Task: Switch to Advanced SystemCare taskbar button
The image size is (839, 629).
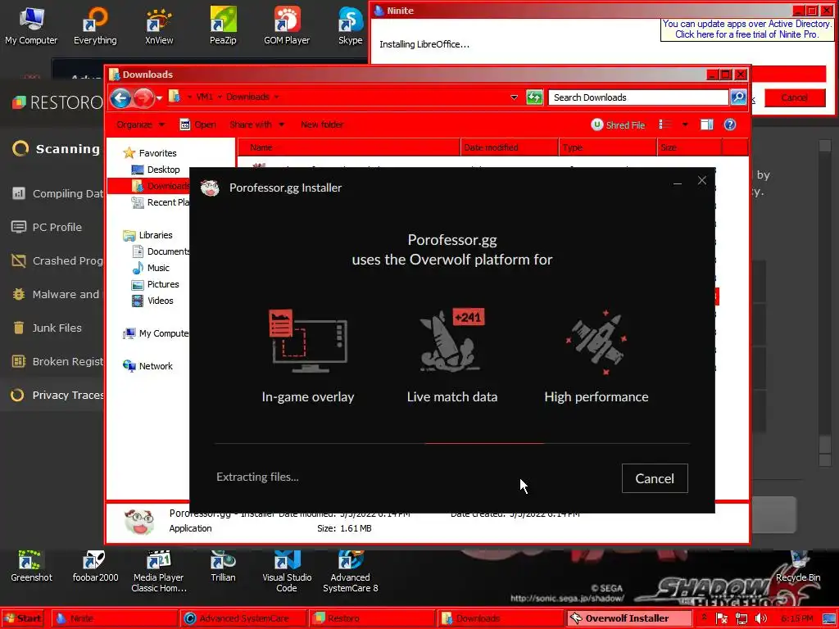Action: pos(244,618)
